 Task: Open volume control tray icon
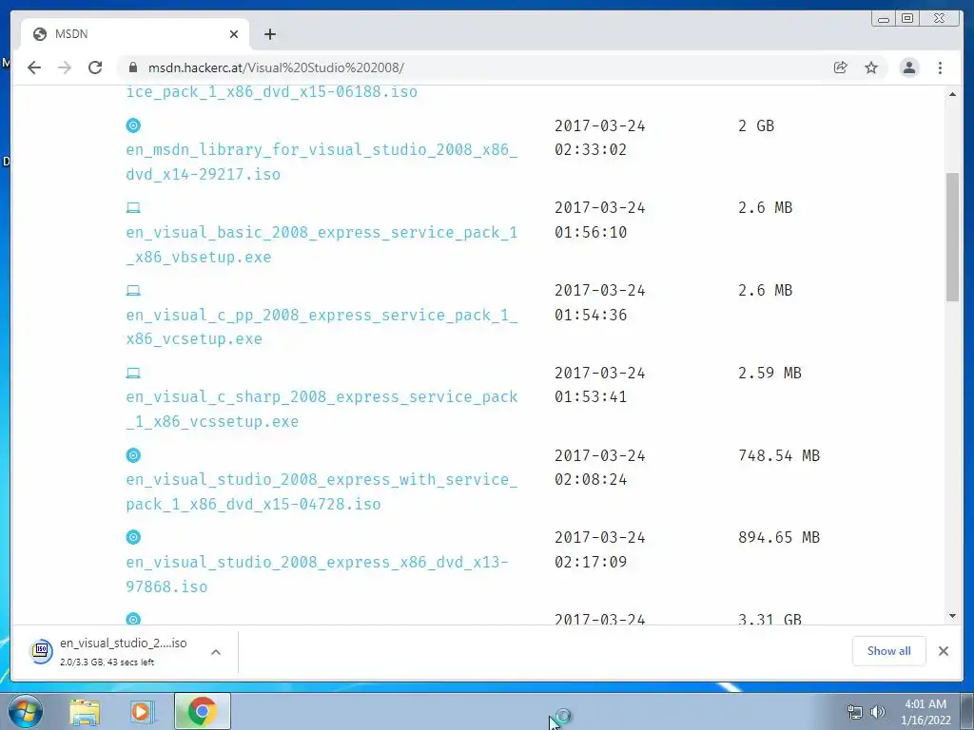[x=878, y=712]
